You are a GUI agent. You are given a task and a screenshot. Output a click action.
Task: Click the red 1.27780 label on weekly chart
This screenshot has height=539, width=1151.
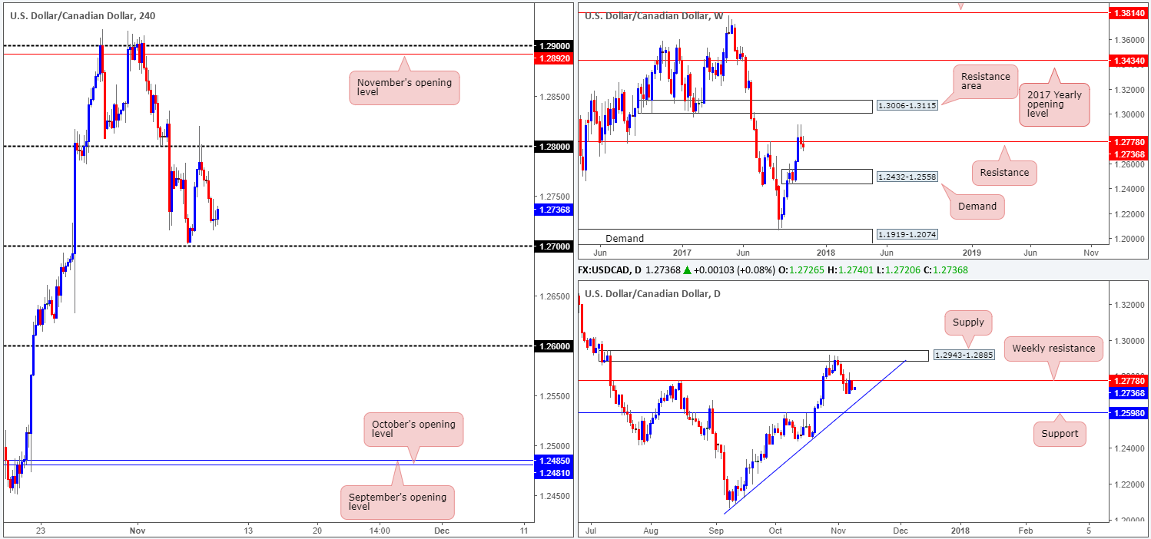click(1128, 142)
